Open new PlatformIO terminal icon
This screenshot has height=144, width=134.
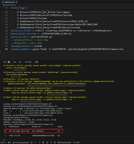[55, 143]
